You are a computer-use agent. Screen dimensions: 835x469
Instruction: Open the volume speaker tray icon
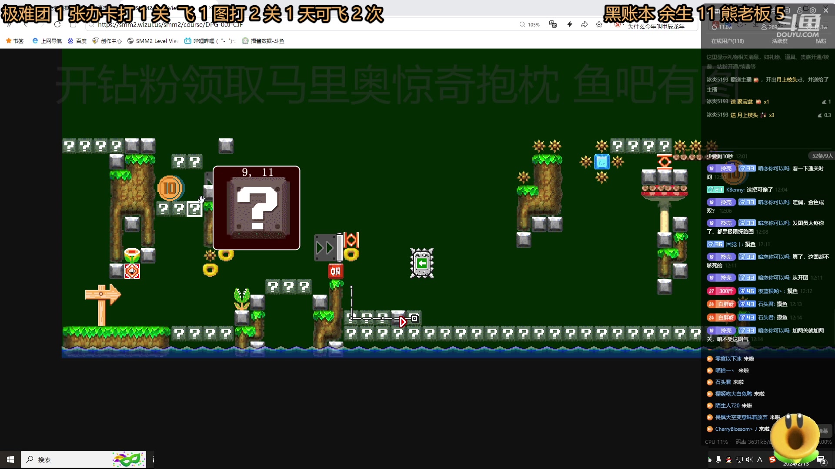tap(749, 459)
